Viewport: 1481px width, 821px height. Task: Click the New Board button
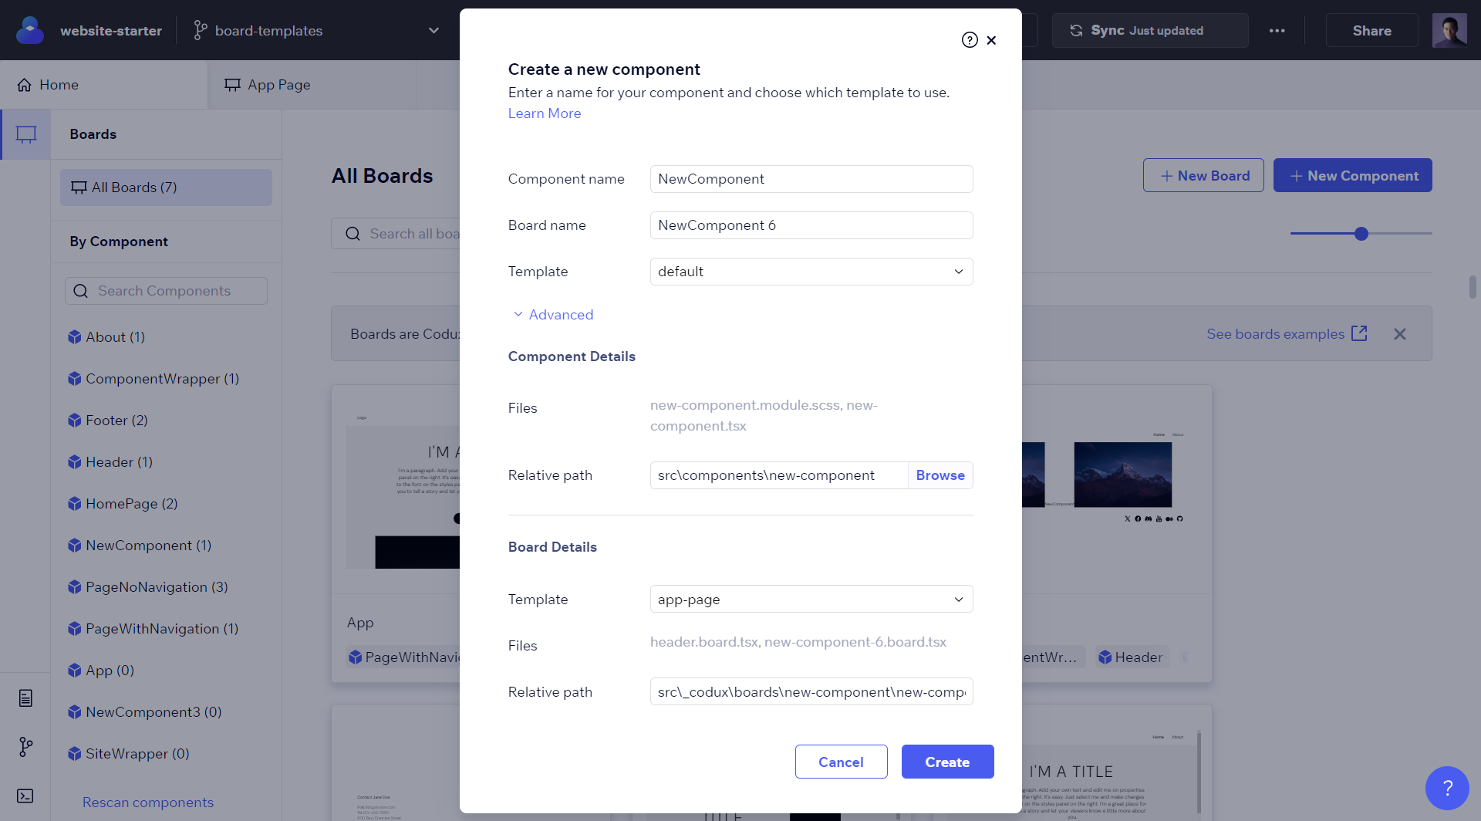click(x=1203, y=175)
